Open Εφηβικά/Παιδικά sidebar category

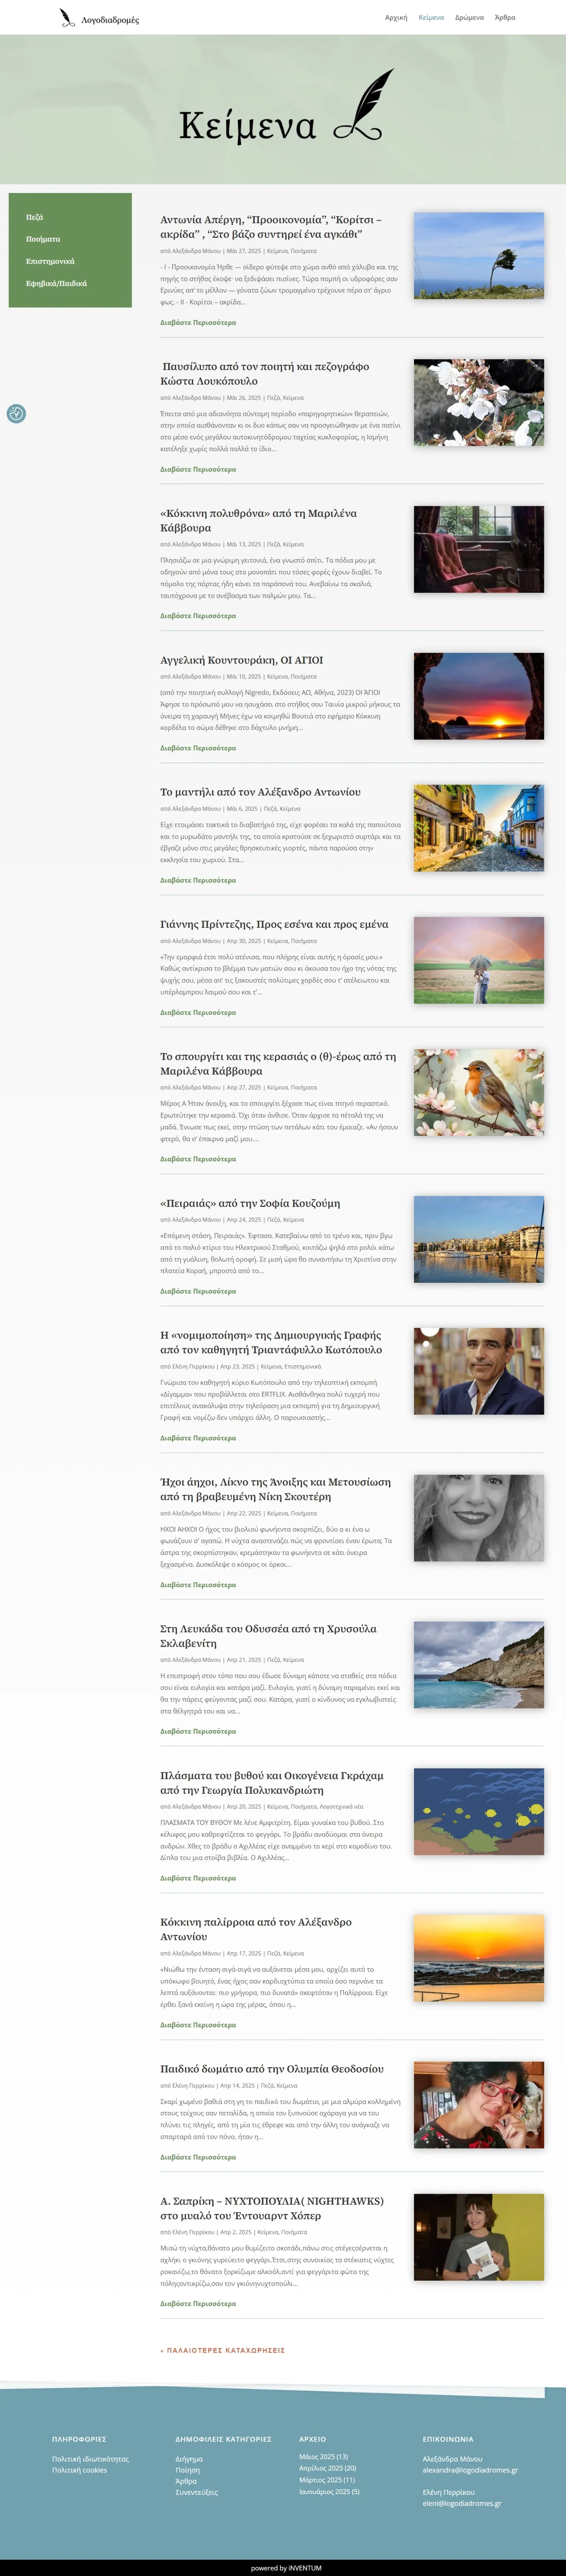[x=56, y=283]
